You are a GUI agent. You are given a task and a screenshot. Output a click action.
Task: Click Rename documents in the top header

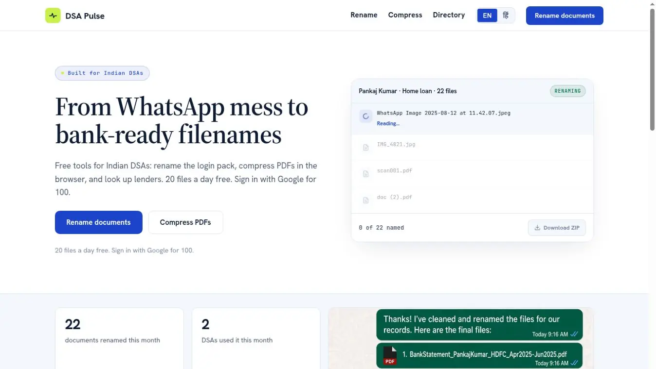click(565, 16)
